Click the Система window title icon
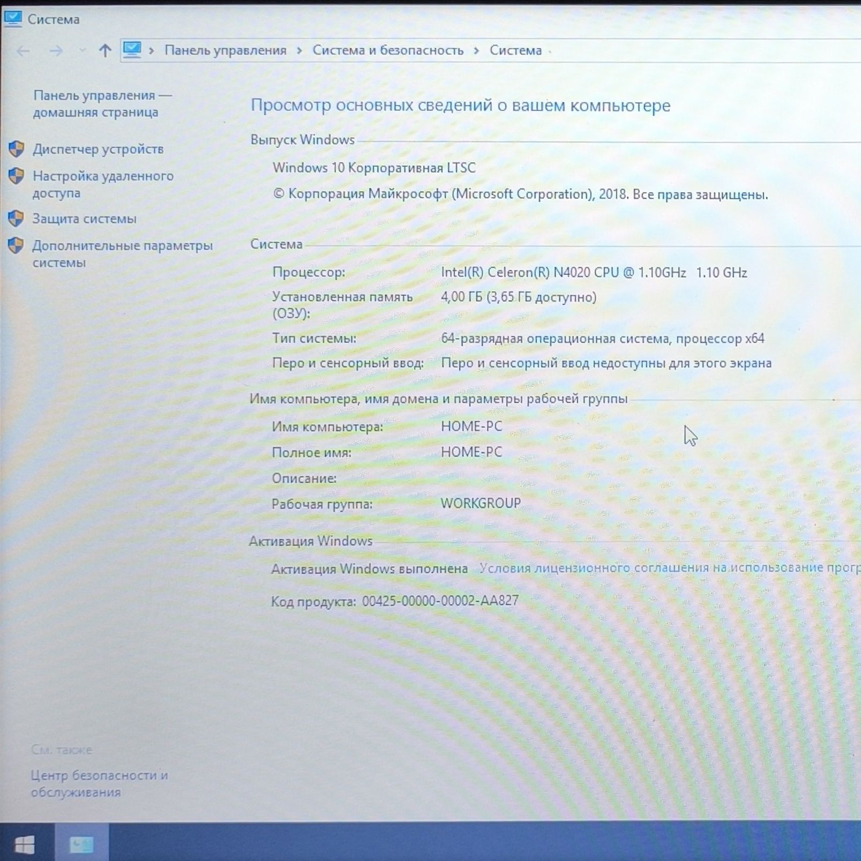The height and width of the screenshot is (861, 861). (12, 19)
